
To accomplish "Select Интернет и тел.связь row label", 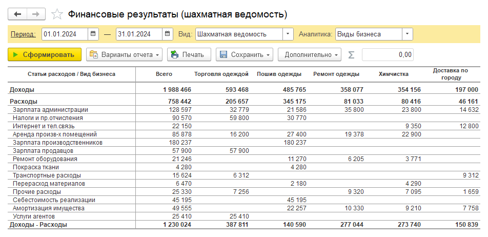I will (44, 126).
